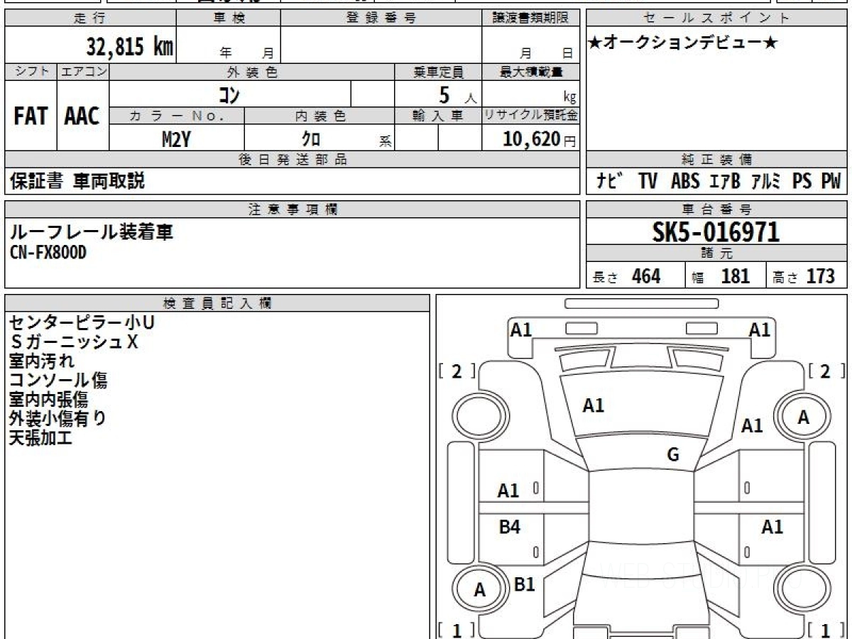
Task: Click the seating capacity 5 人
Action: click(x=457, y=95)
